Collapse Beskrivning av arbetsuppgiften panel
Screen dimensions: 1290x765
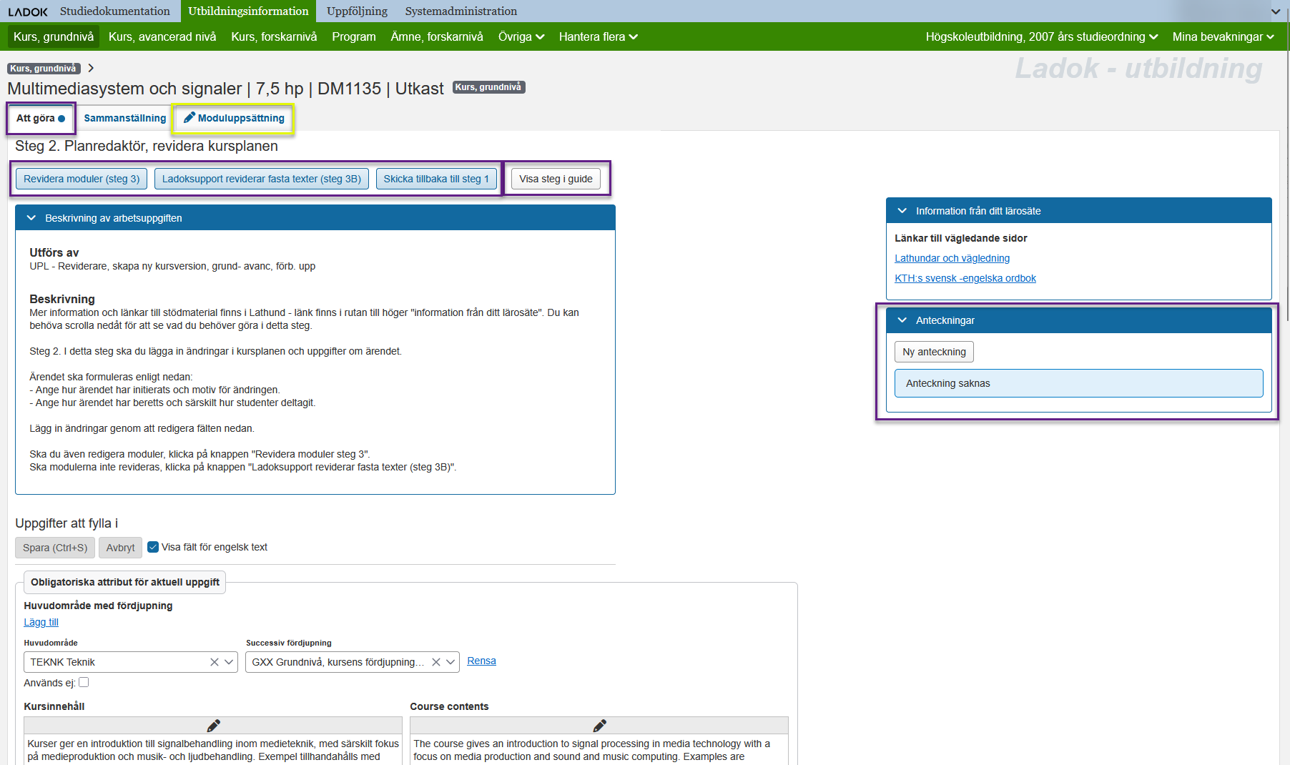[31, 218]
